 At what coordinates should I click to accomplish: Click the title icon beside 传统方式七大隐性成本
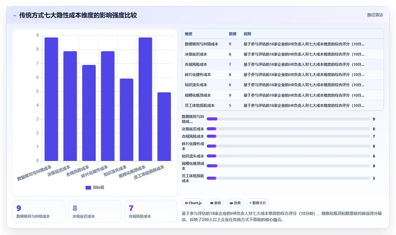pos(15,15)
